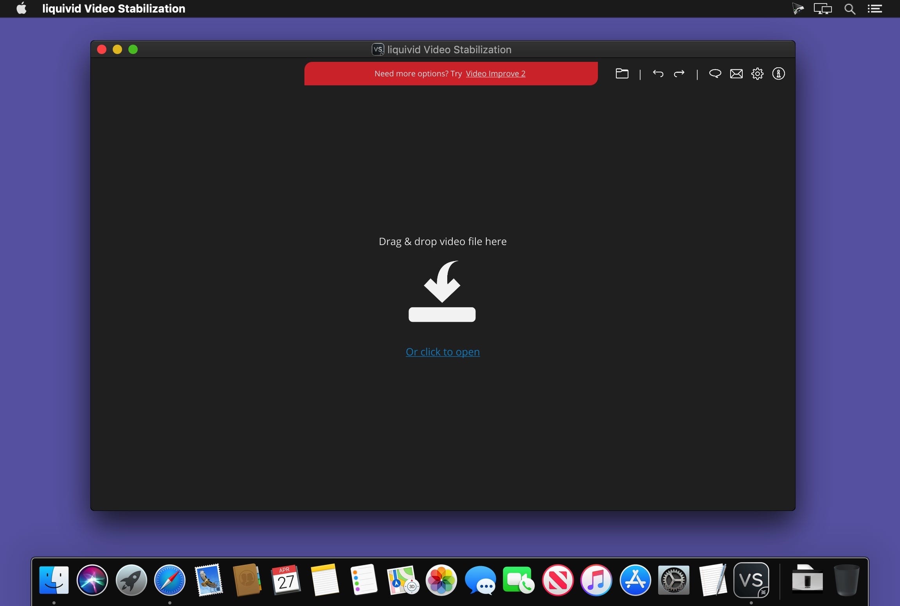Open a video file via the folder icon
This screenshot has width=900, height=606.
click(x=622, y=74)
